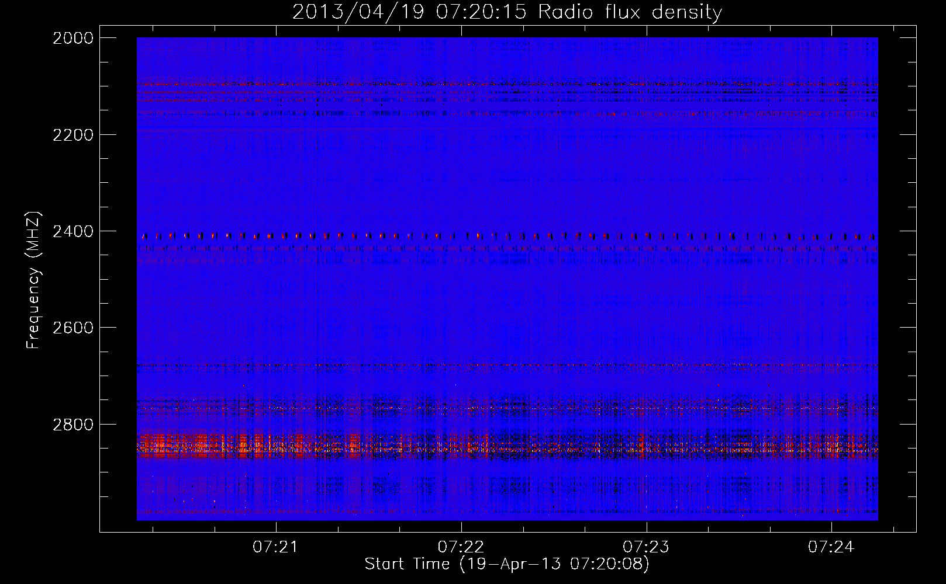Click the title "2013/04/19 07:20:15 Radio flux density"
This screenshot has width=946, height=584.
click(x=507, y=12)
